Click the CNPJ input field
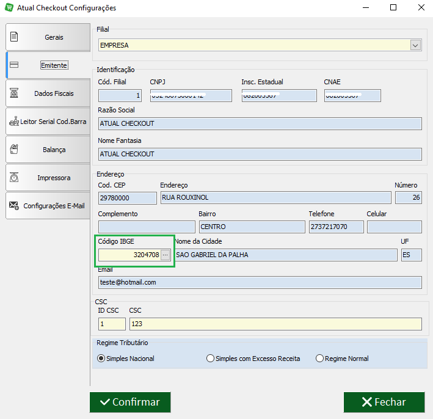Screen dimensions: 433x419 pyautogui.click(x=191, y=95)
